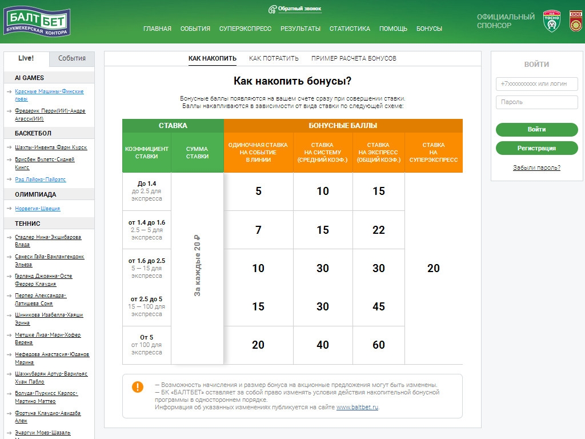Click the FC Tosno sponsor emblem

tap(550, 21)
